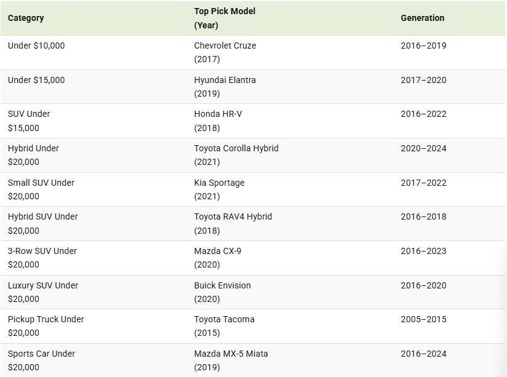Select the Honda HR-V (2018) cell

click(218, 121)
